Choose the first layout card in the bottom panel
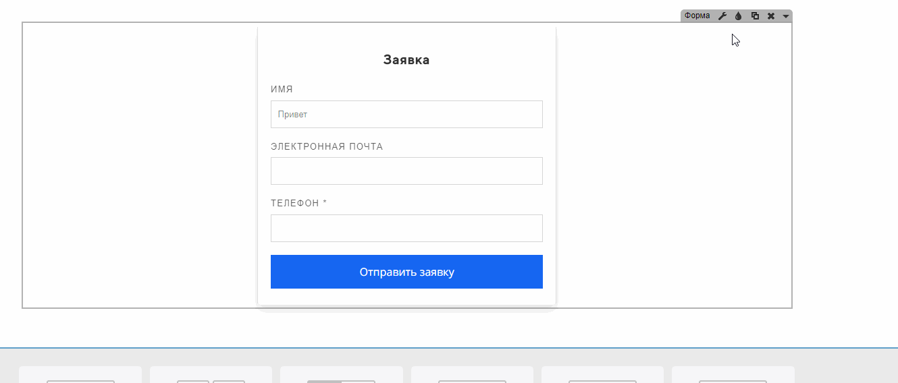898x383 pixels. 80,376
